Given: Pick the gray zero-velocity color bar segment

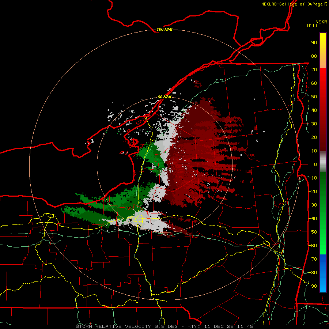Looking at the screenshot, I should point(323,162).
